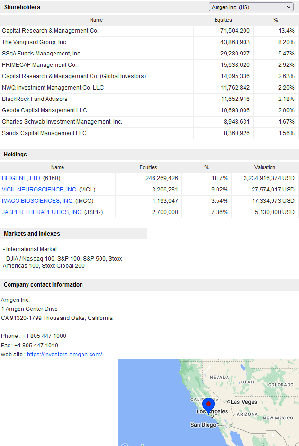Click the blue map location pin
The height and width of the screenshot is (446, 299).
(x=208, y=406)
